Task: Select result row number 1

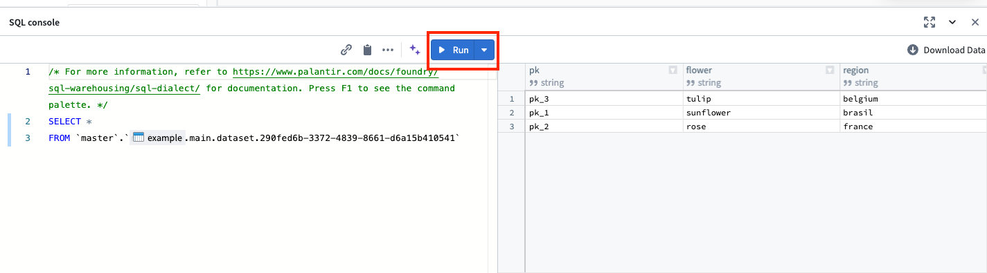Action: coord(511,99)
